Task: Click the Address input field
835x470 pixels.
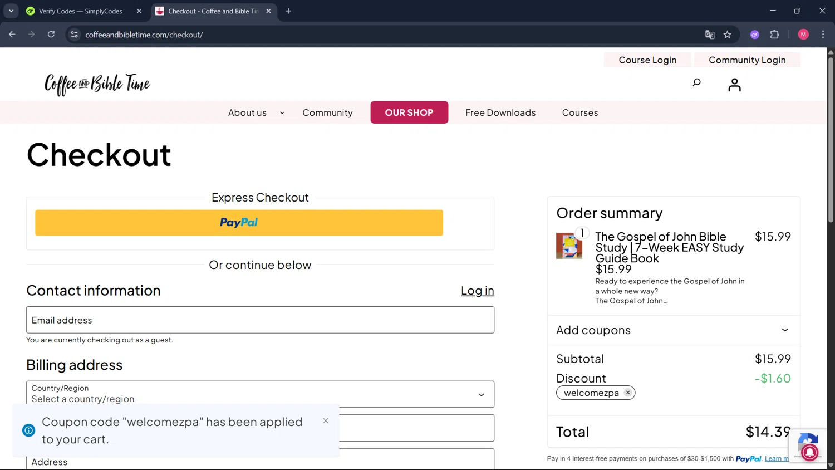Action: (260, 459)
